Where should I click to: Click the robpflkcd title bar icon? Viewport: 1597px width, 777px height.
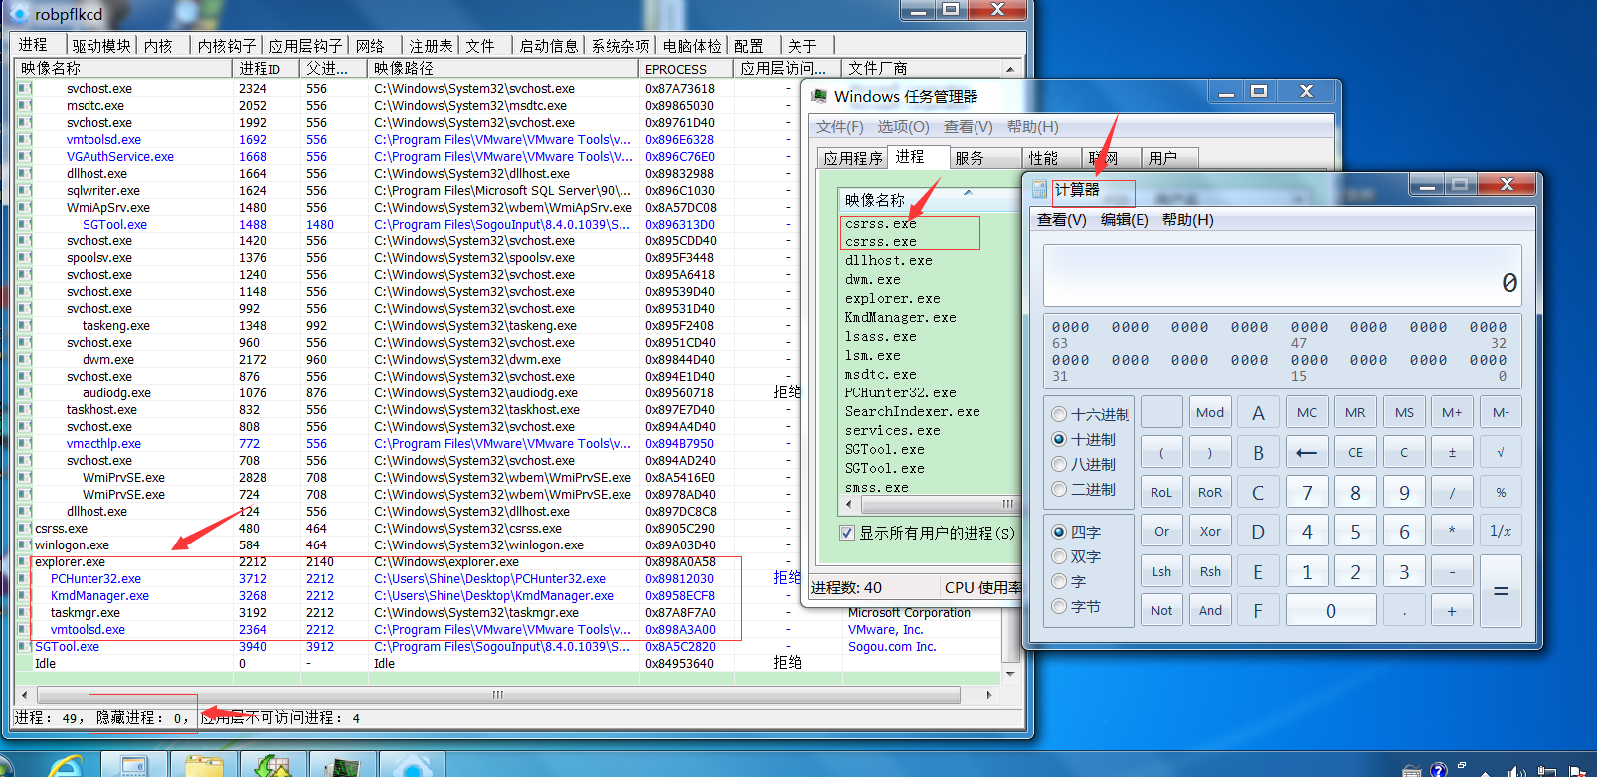tap(18, 12)
